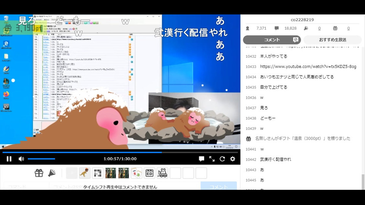The width and height of the screenshot is (365, 205).
Task: Select the checkered pixel gift item
Action: click(98, 173)
